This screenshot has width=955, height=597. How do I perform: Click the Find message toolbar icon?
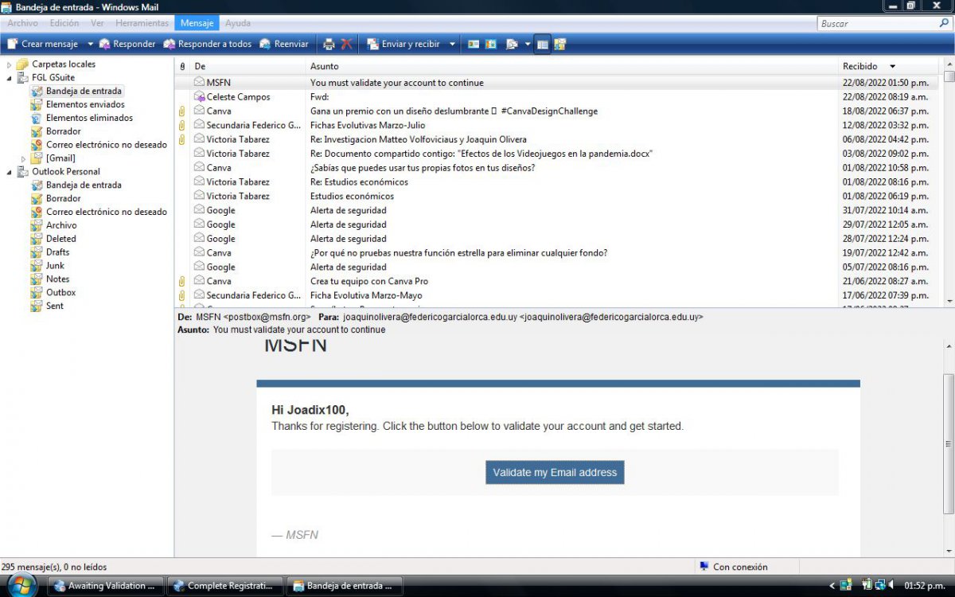tap(512, 44)
